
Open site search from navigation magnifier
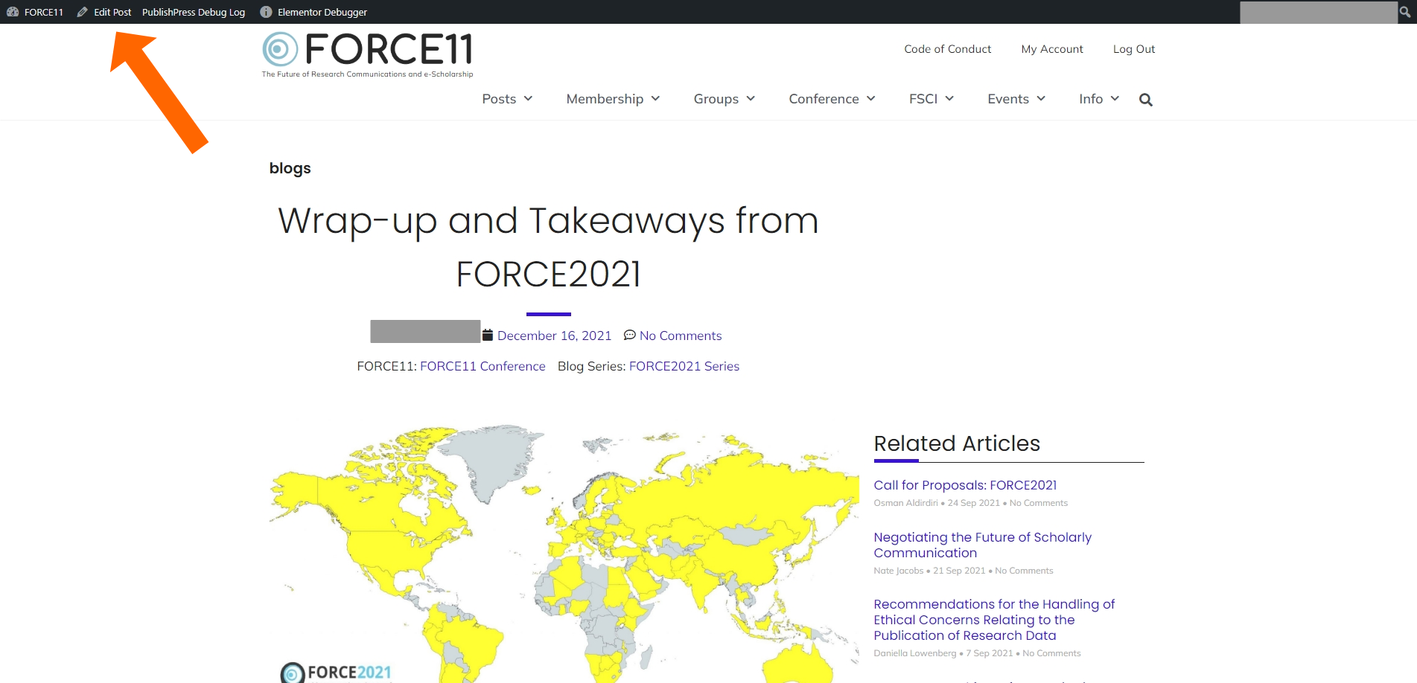coord(1146,100)
